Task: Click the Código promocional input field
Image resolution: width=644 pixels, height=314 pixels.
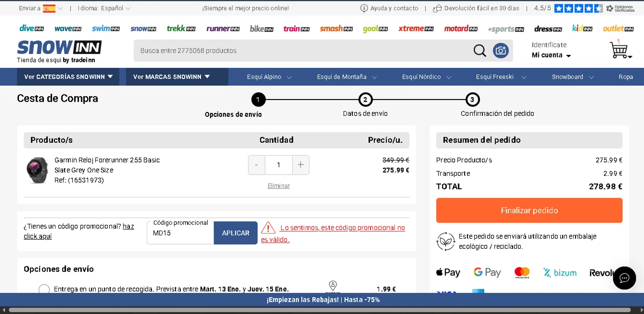Action: [x=180, y=233]
